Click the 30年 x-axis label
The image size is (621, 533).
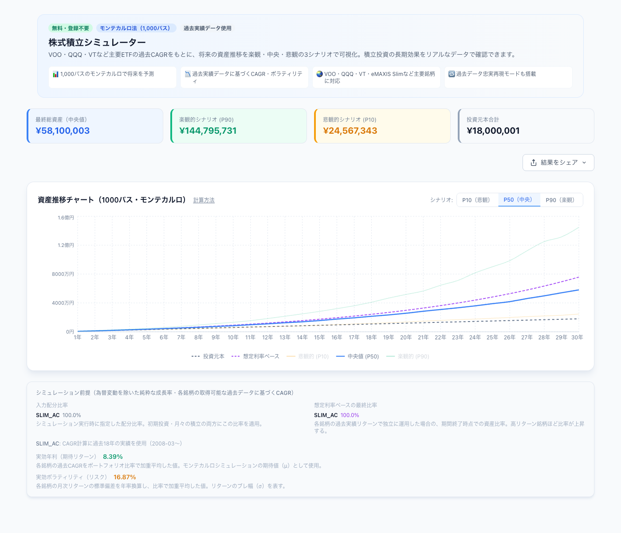(x=577, y=338)
